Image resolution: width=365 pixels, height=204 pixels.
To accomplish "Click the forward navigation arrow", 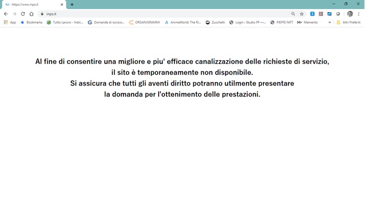I will click(14, 14).
